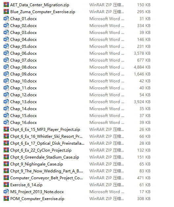Viewport: 174px width, 207px height.
Task: Select file name MS_Project_2013_Note.docx
Action: (37, 192)
